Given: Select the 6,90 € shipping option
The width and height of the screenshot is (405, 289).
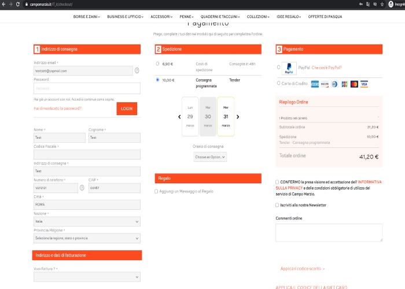Looking at the screenshot, I should point(157,64).
